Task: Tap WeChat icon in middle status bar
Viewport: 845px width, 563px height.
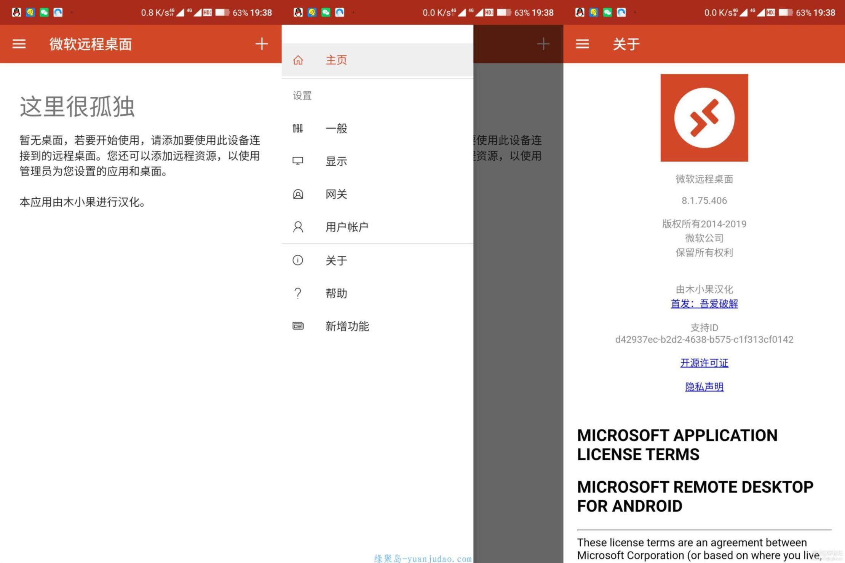Action: (x=326, y=13)
